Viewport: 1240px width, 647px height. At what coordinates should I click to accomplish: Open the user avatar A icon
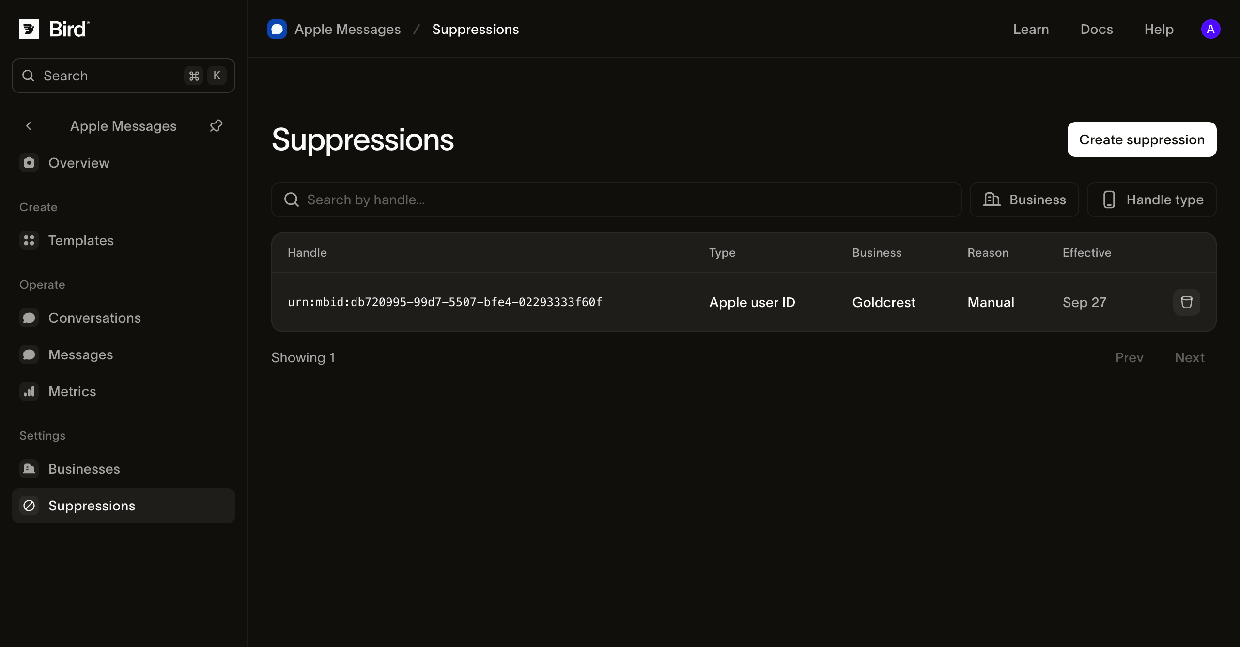click(1210, 29)
